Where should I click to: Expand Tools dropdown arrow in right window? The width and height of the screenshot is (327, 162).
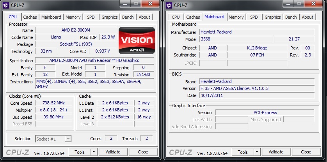(x=257, y=152)
